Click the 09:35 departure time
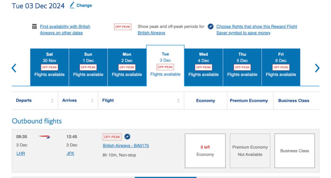Image resolution: width=331 pixels, height=178 pixels. pos(22,137)
